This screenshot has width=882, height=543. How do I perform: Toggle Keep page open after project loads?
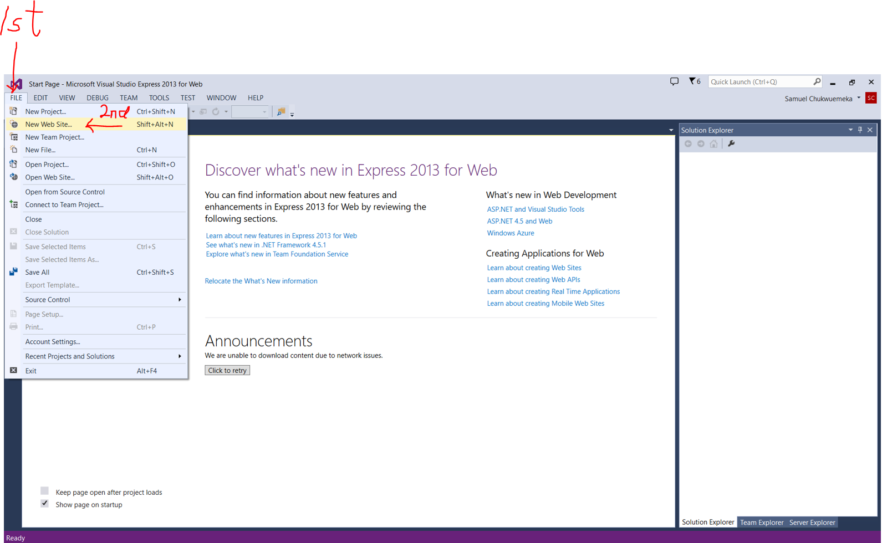[x=44, y=491]
